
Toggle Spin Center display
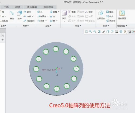coord(133,32)
